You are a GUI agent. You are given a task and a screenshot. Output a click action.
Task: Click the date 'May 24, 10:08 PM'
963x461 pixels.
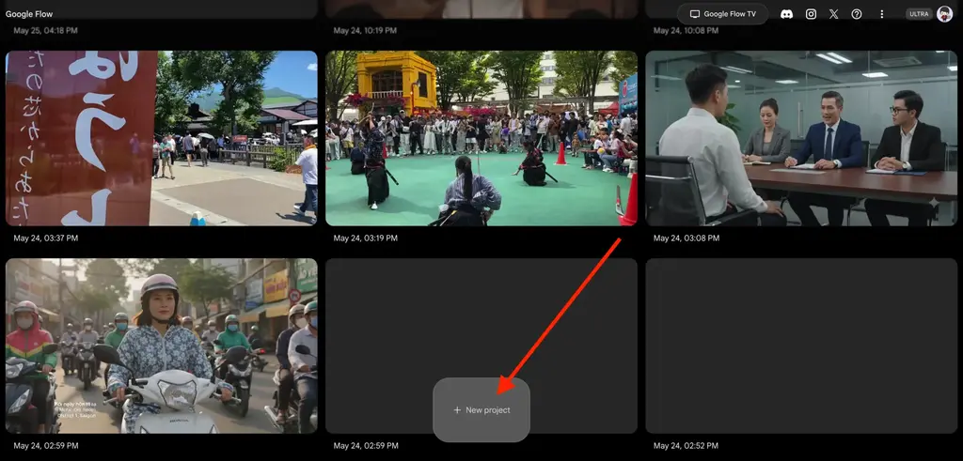(686, 30)
